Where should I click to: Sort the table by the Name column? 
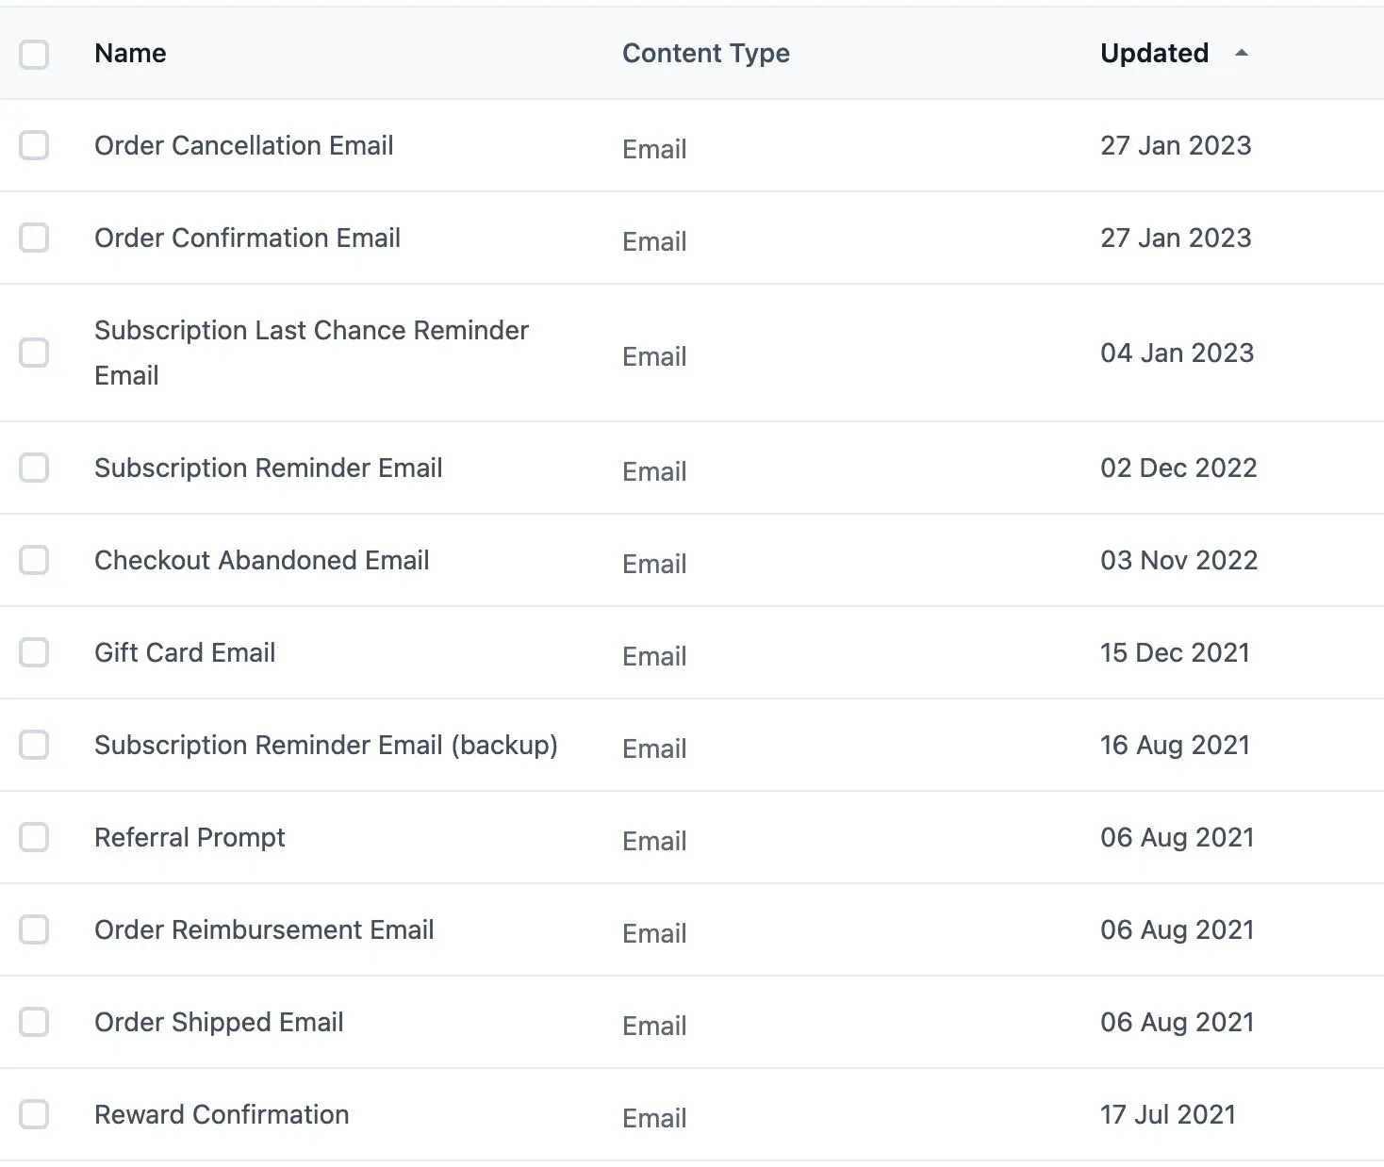tap(130, 53)
